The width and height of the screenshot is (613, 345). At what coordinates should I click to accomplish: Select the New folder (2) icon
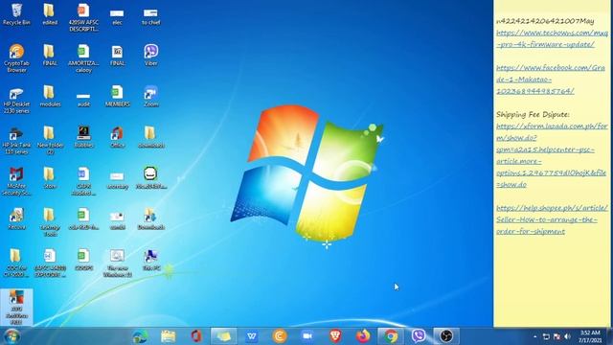point(50,140)
